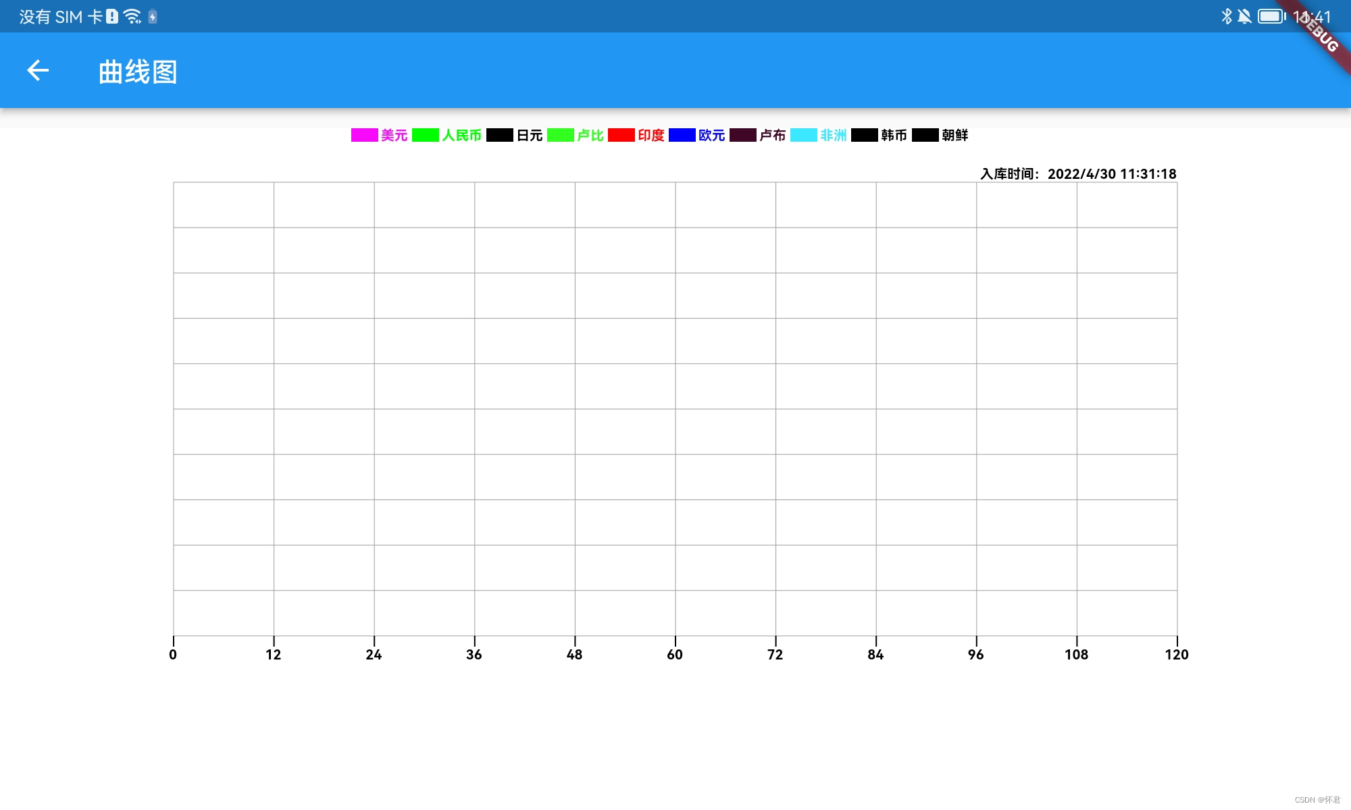Click the Wi-Fi signal icon
The width and height of the screenshot is (1351, 810).
(x=133, y=16)
